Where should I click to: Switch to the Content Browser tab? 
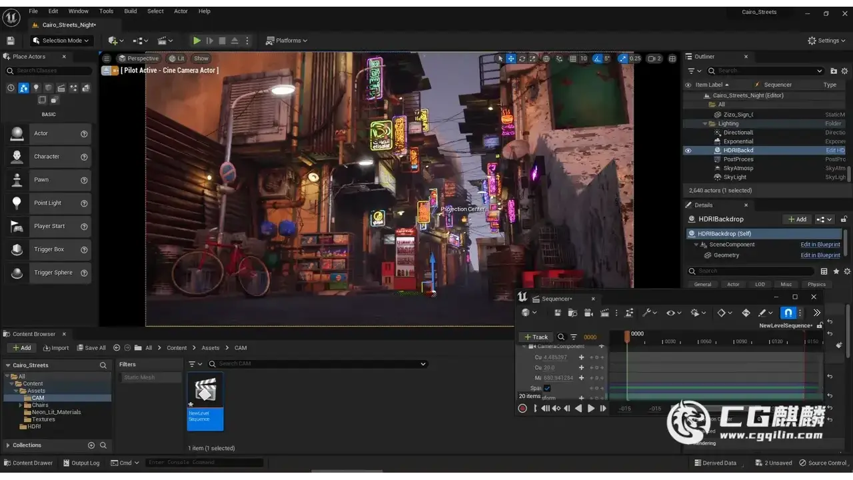pyautogui.click(x=33, y=334)
